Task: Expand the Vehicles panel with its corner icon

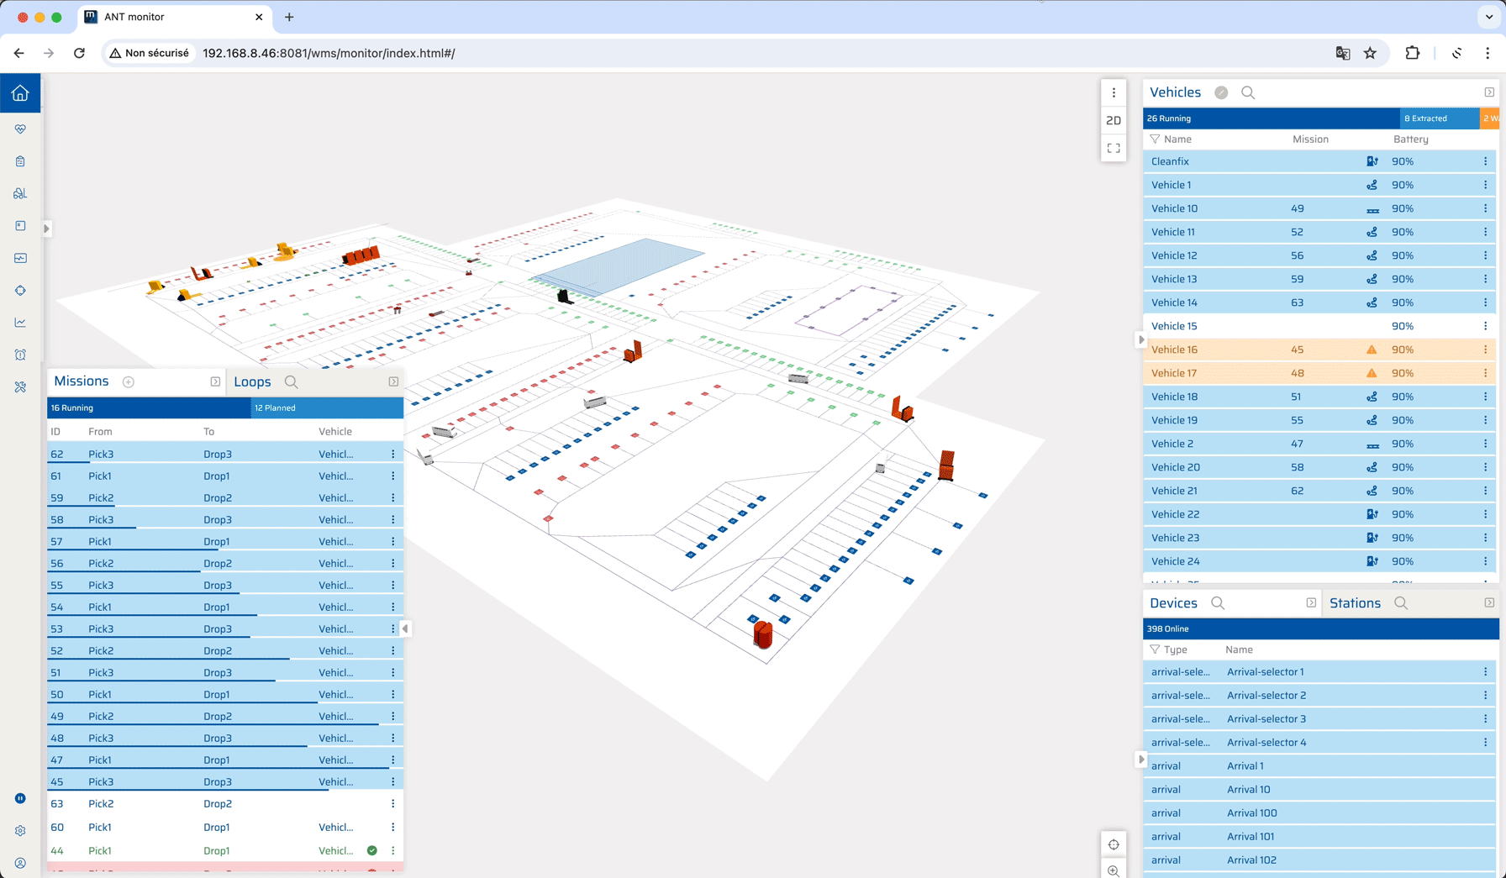Action: [x=1489, y=92]
